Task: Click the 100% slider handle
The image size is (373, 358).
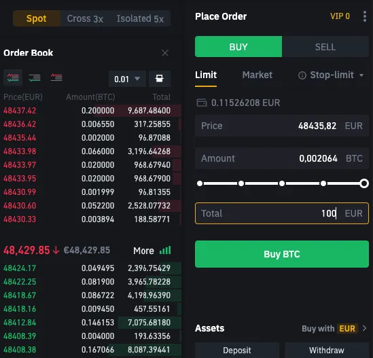Action: coord(364,183)
